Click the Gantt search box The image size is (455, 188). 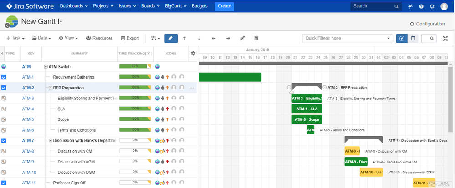pyautogui.click(x=429, y=38)
